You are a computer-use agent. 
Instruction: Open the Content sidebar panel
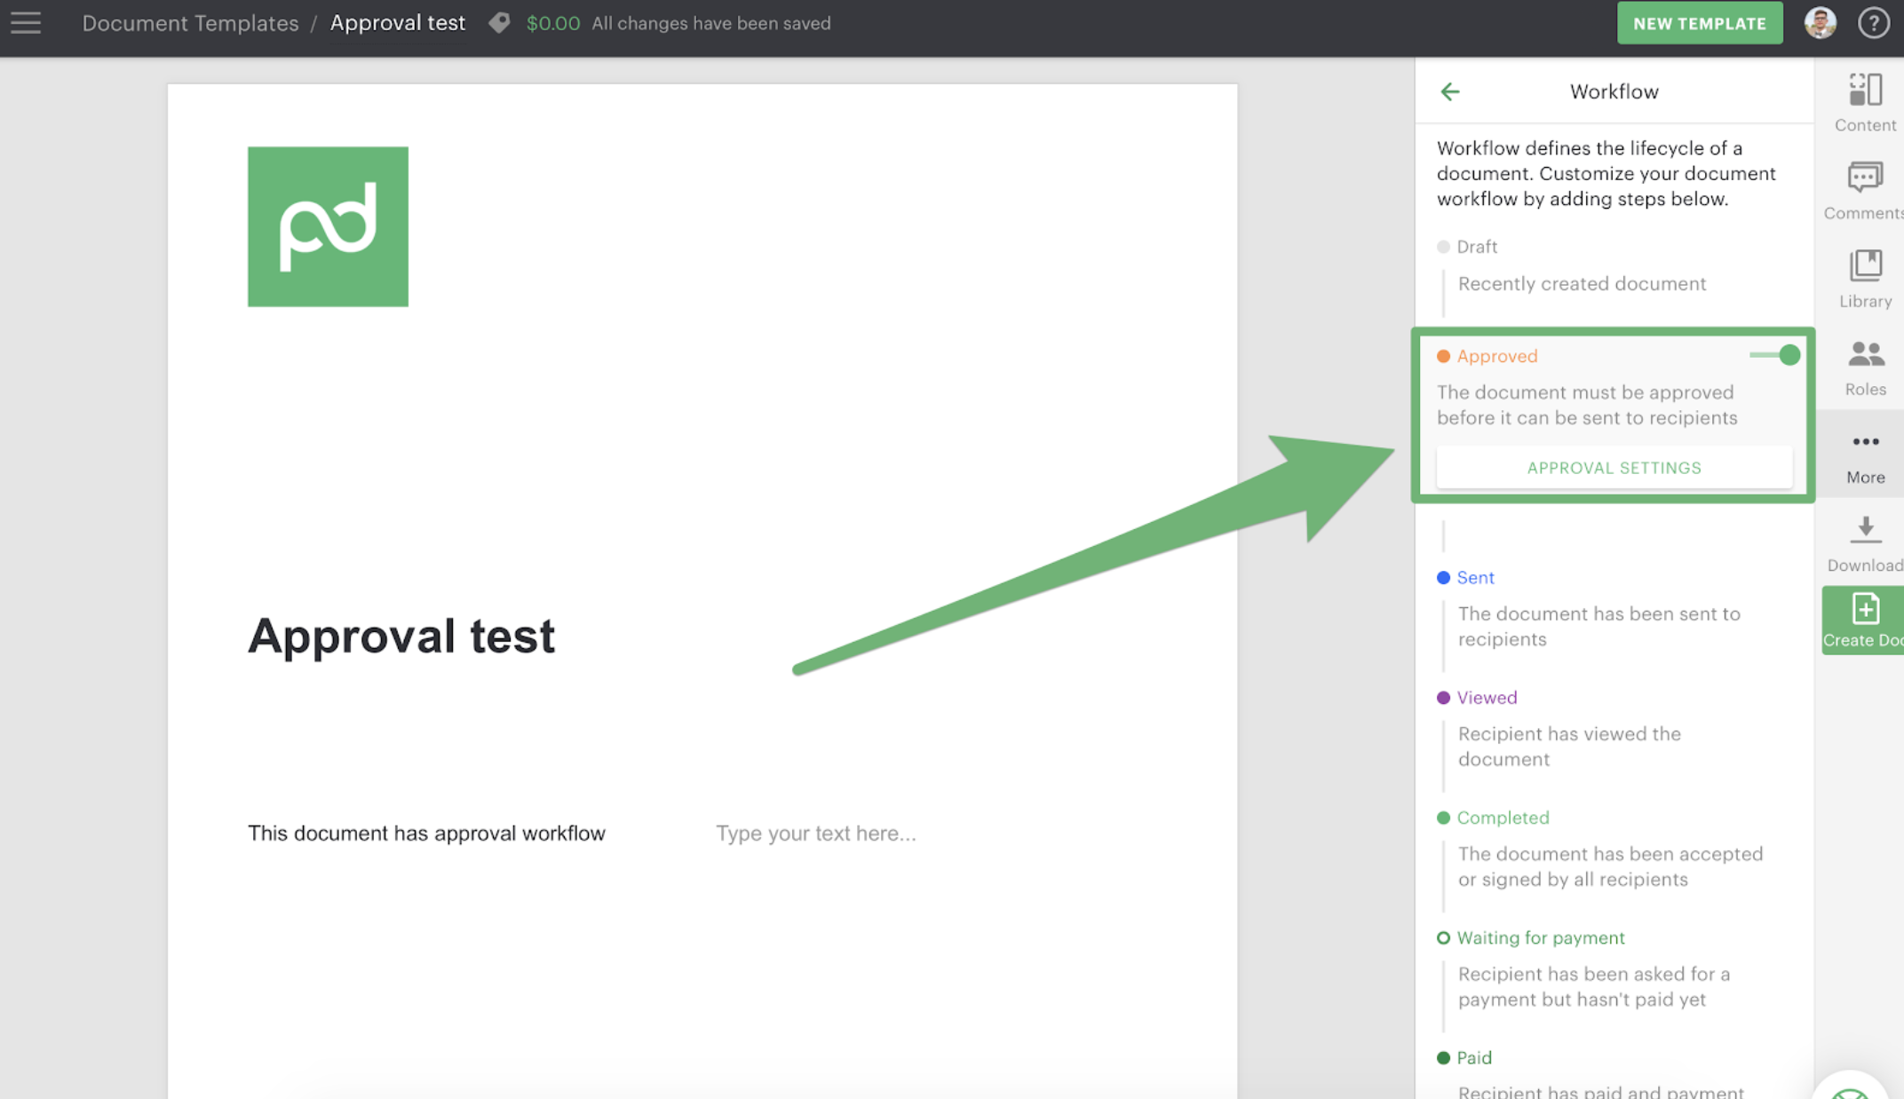coord(1865,102)
